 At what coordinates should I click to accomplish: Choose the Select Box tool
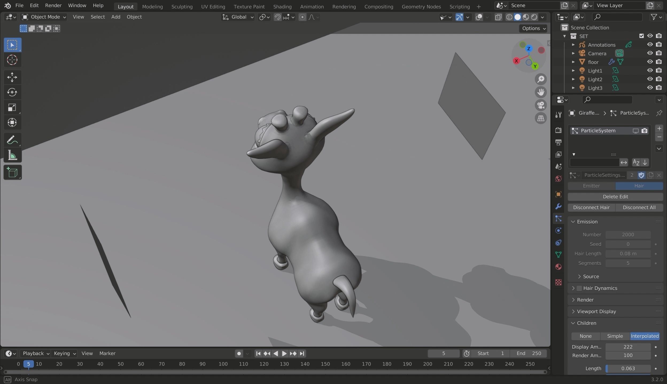(x=12, y=45)
